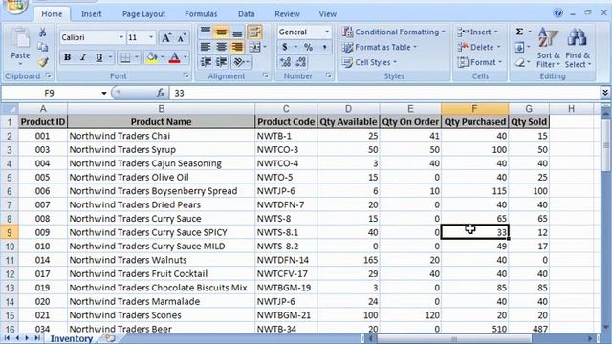This screenshot has height=344, width=612.
Task: Expand Conditional Formatting dropdown
Action: (x=444, y=32)
